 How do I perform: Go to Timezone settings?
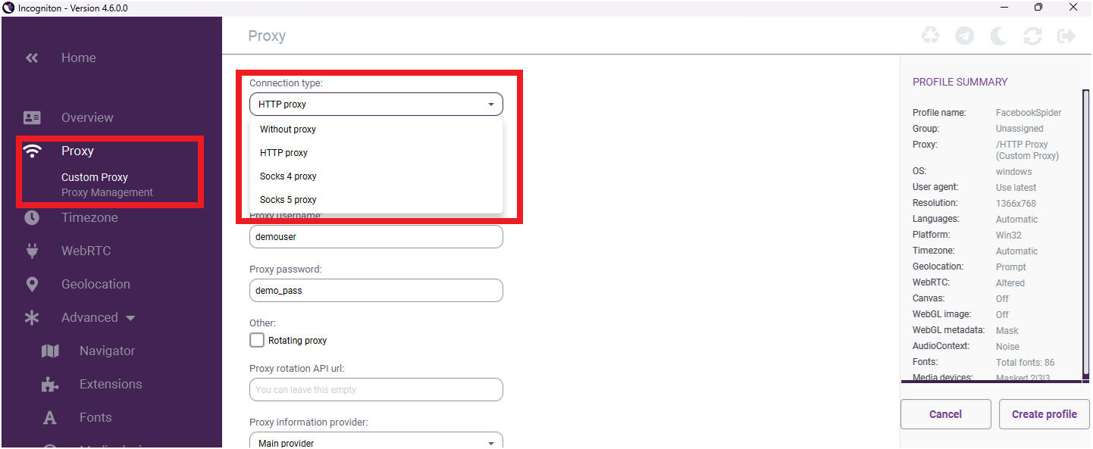point(89,217)
